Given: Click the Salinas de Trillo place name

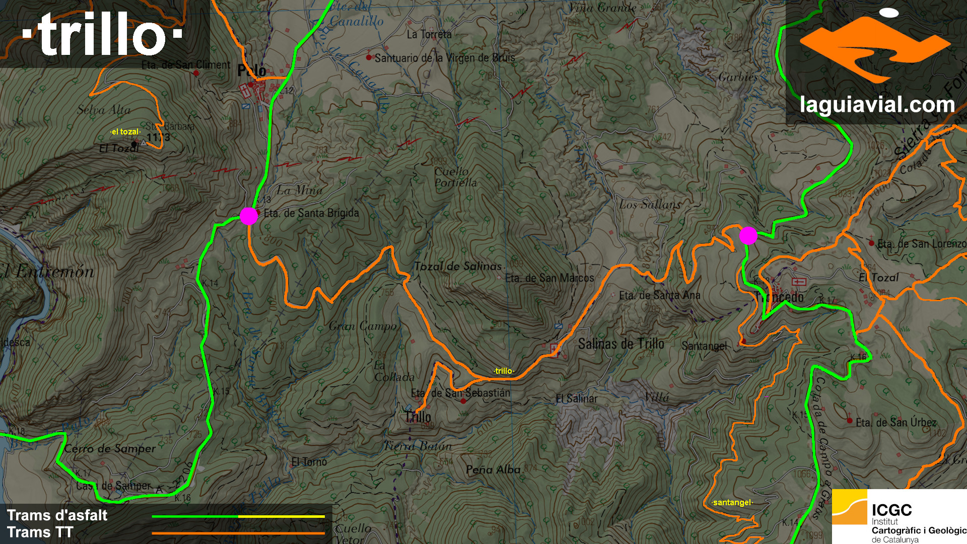Looking at the screenshot, I should click(x=620, y=344).
